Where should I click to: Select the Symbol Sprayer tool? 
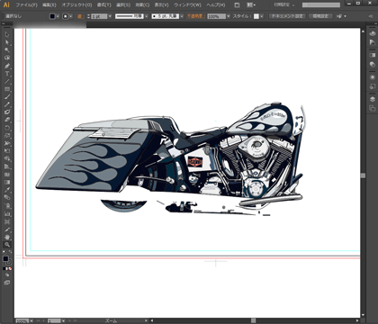pyautogui.click(x=7, y=206)
